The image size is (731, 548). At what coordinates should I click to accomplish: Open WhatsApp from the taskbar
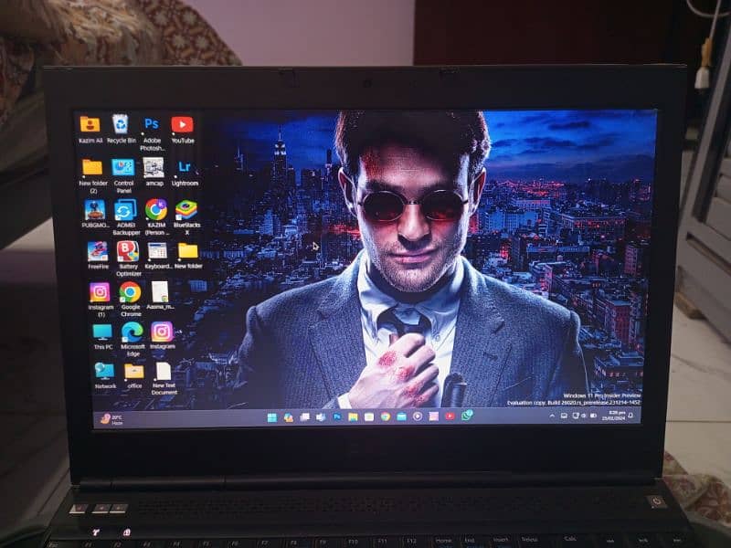coord(466,416)
